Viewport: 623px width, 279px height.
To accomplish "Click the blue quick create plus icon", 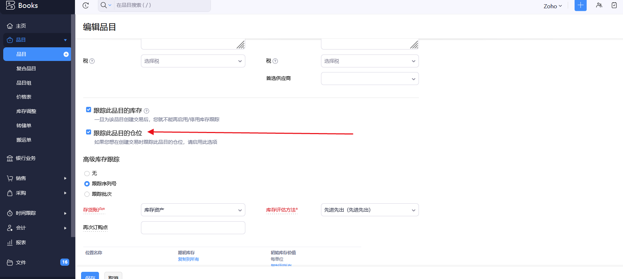I will tap(580, 5).
